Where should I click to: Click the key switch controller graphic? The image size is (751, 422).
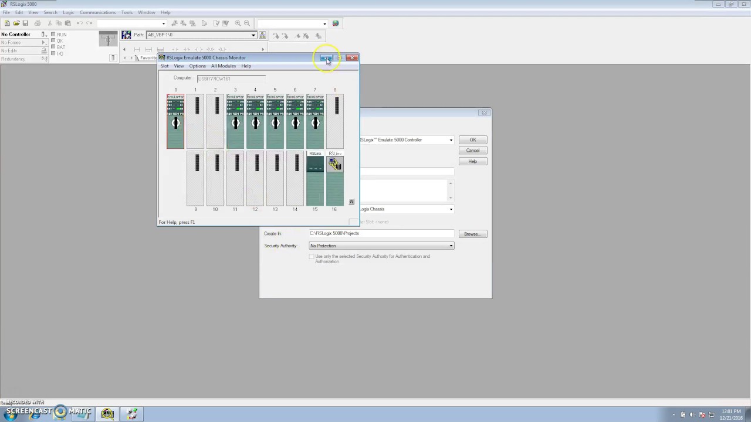[108, 39]
